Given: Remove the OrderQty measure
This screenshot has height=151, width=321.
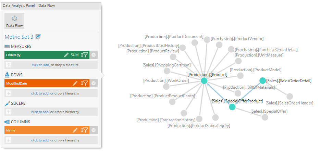Looking at the screenshot, I should click(94, 55).
